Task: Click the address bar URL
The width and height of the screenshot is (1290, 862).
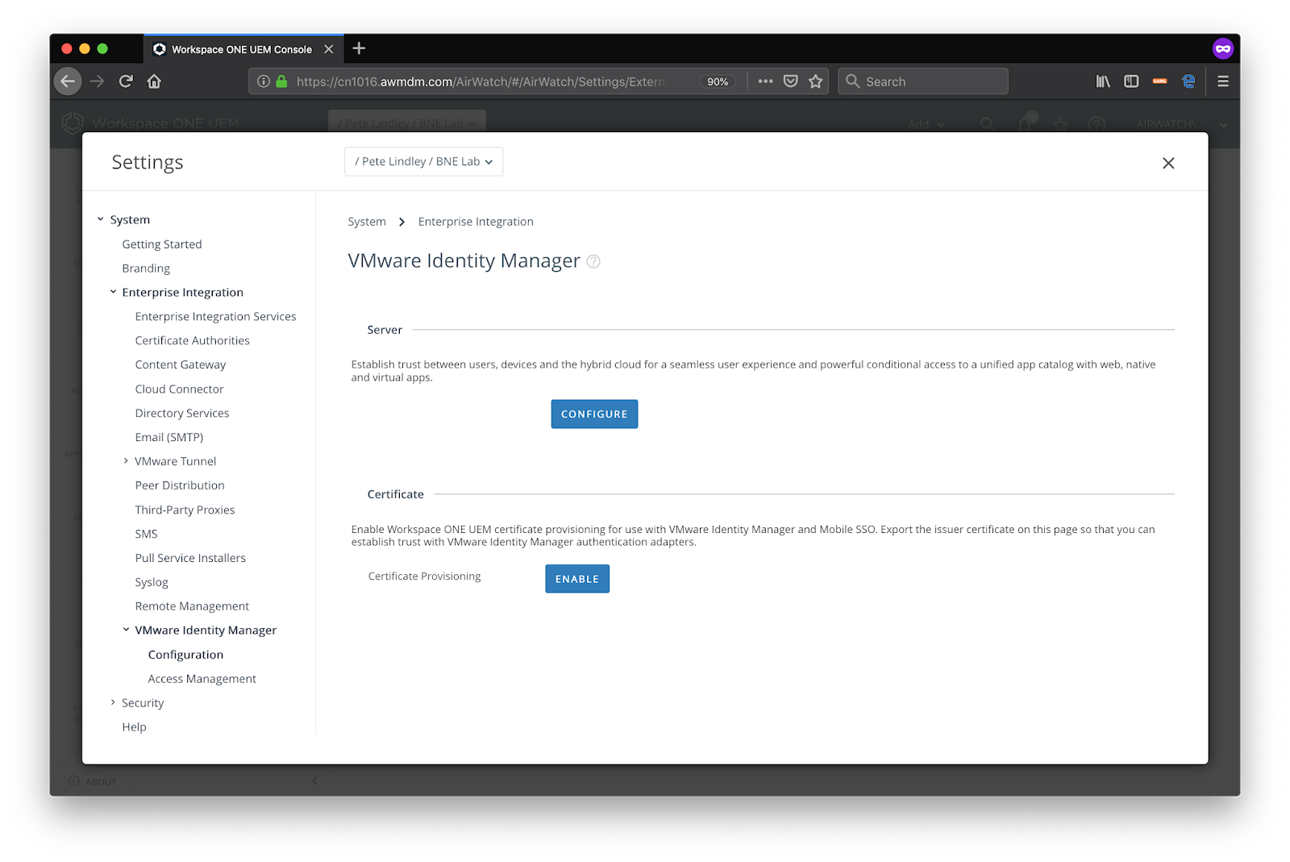Action: click(481, 81)
